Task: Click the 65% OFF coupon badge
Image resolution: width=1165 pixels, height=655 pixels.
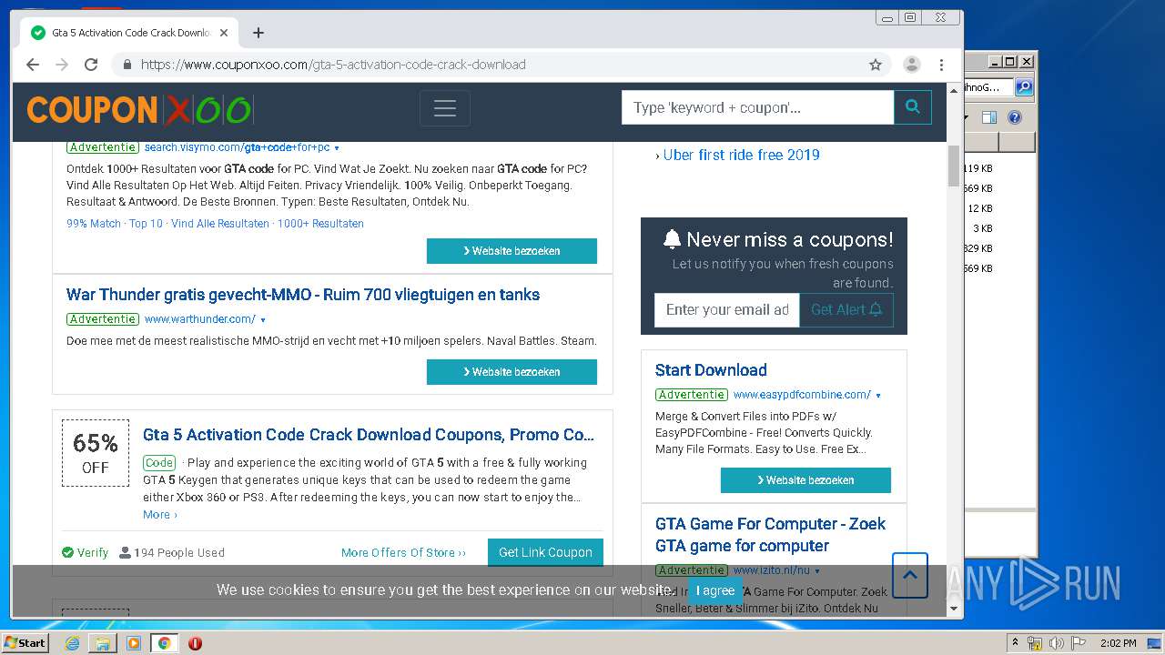Action: click(x=96, y=453)
